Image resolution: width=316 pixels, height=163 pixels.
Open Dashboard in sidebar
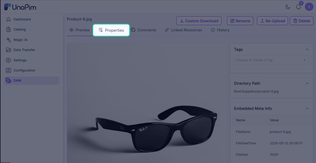pos(32,19)
